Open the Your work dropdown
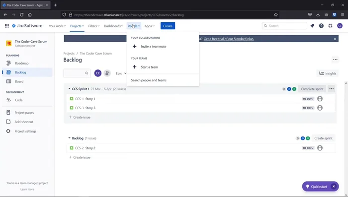Viewport: 348px width, 197px height. click(57, 26)
